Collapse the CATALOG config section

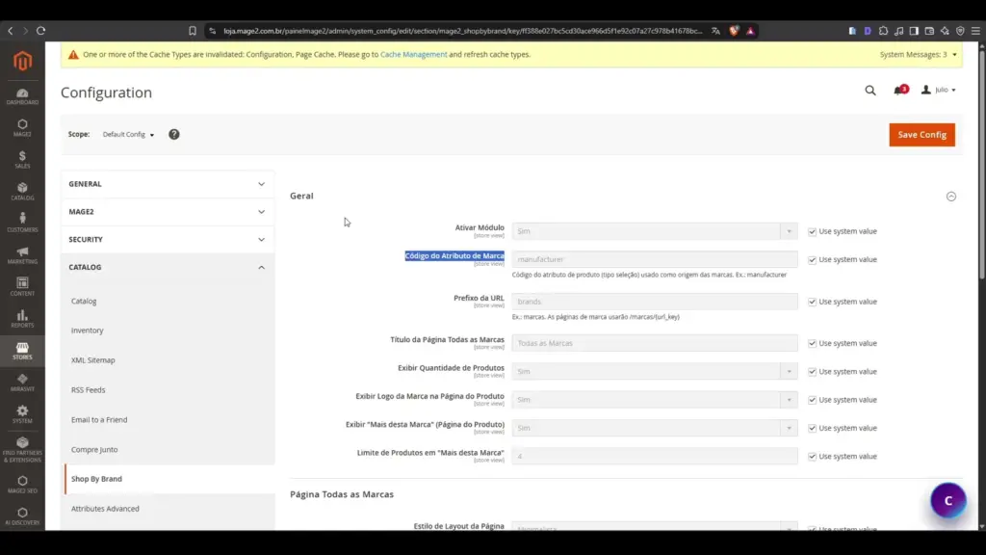point(168,267)
